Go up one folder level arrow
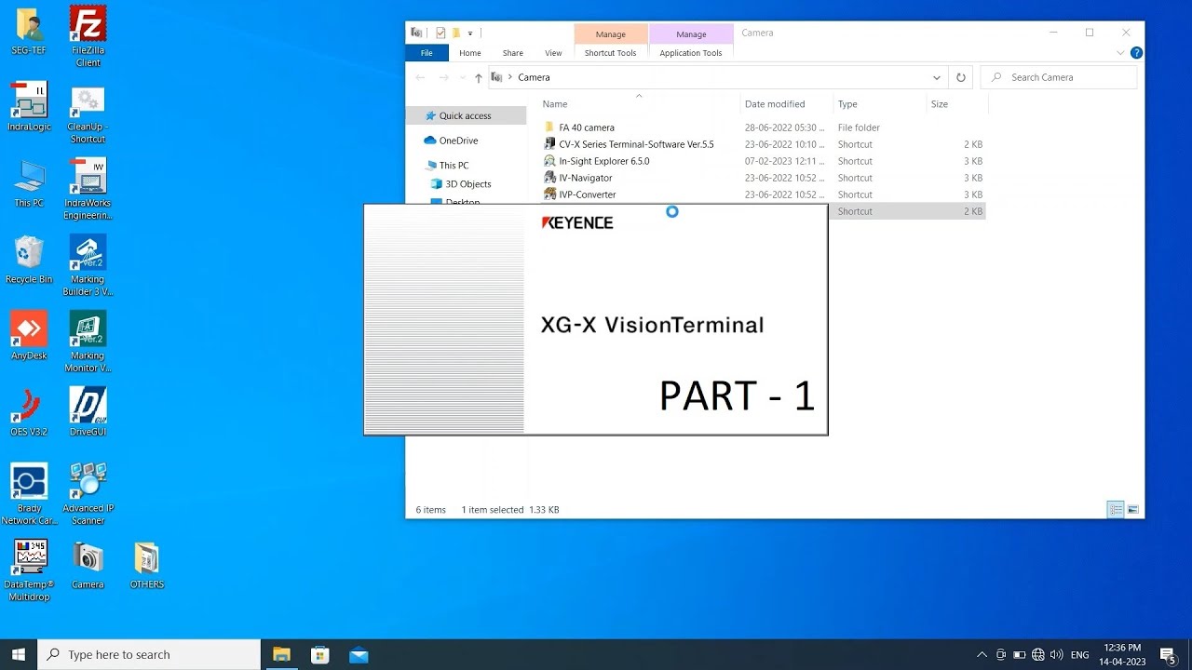Screen dimensions: 1192x670 pos(479,77)
